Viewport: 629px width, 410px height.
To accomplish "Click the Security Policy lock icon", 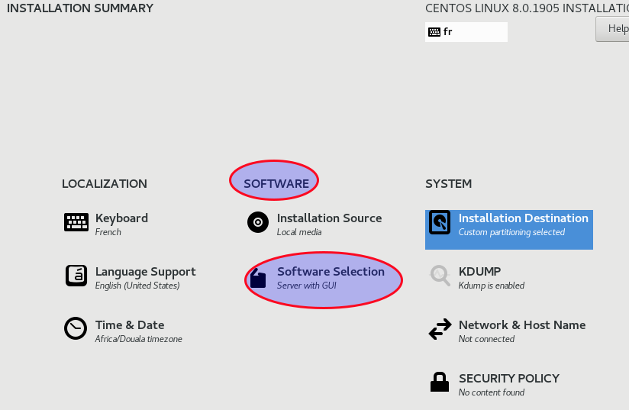I will (440, 382).
